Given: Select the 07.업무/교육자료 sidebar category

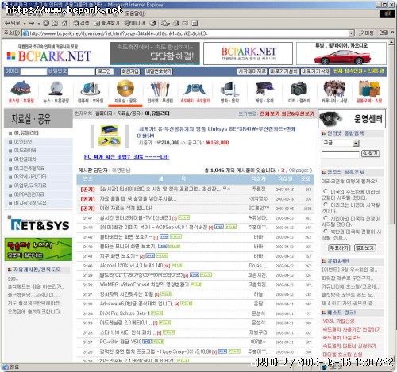Looking at the screenshot, I should [30, 186].
